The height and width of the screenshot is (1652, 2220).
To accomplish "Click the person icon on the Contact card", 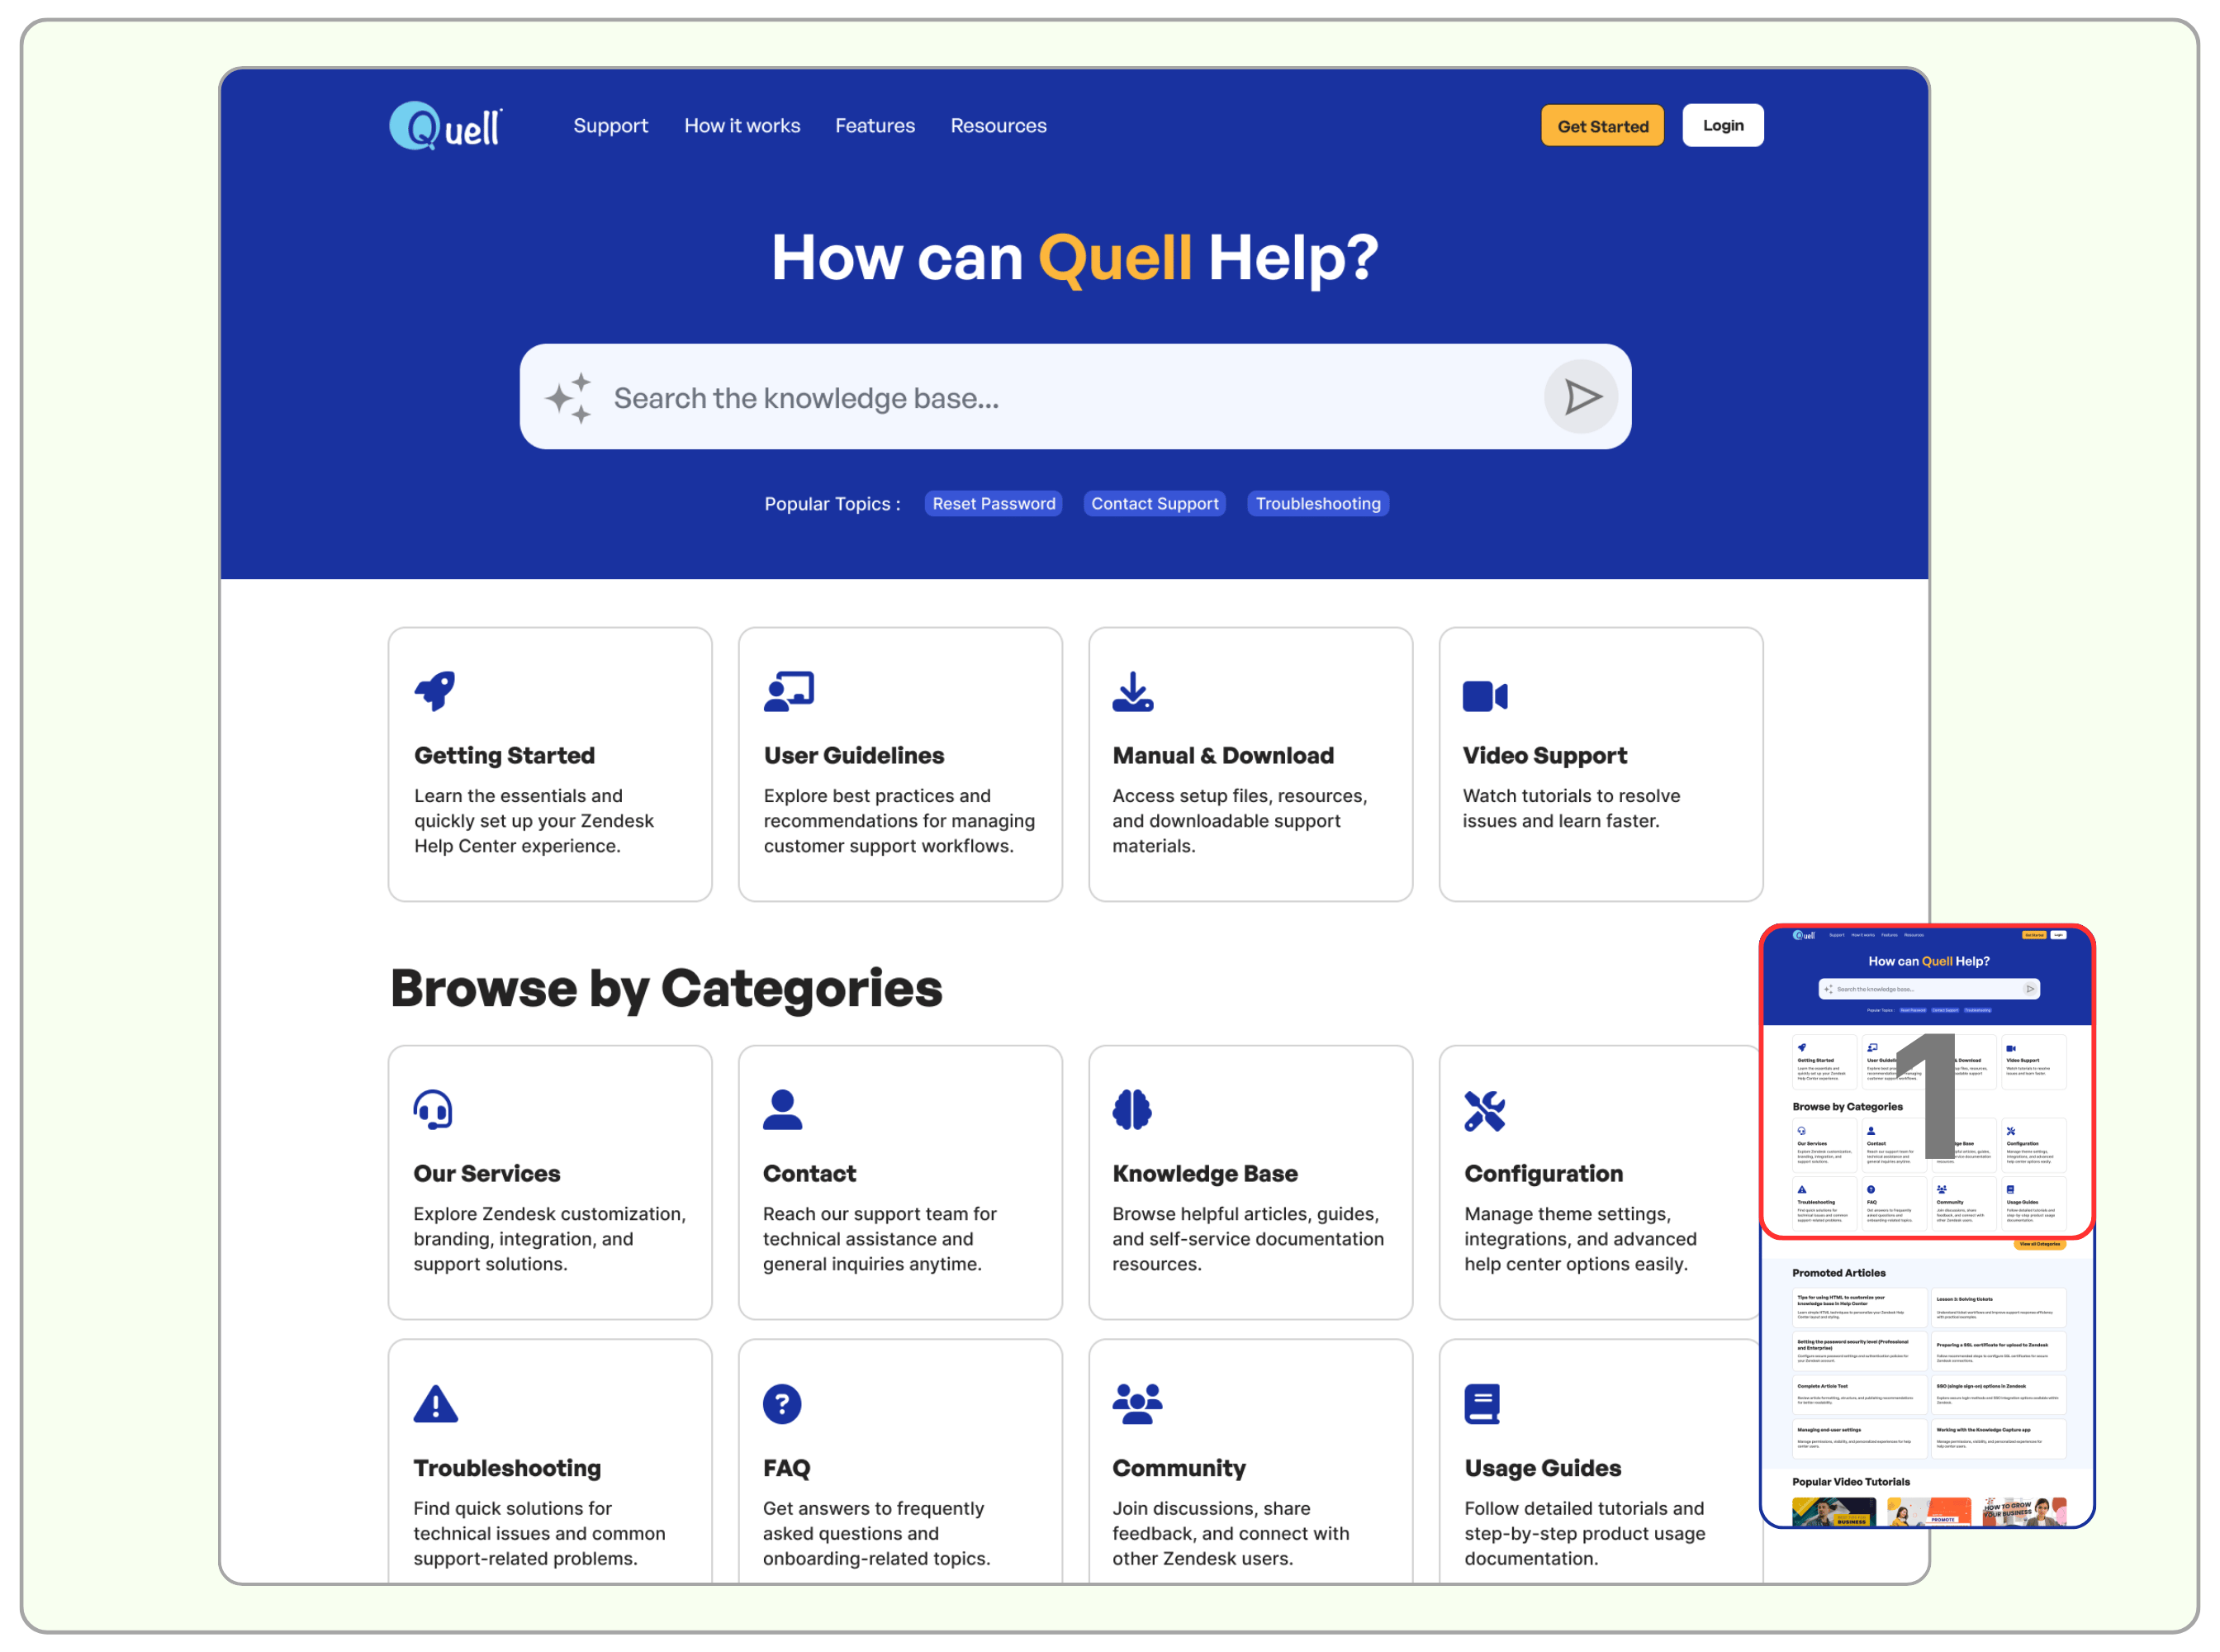I will (x=782, y=1109).
